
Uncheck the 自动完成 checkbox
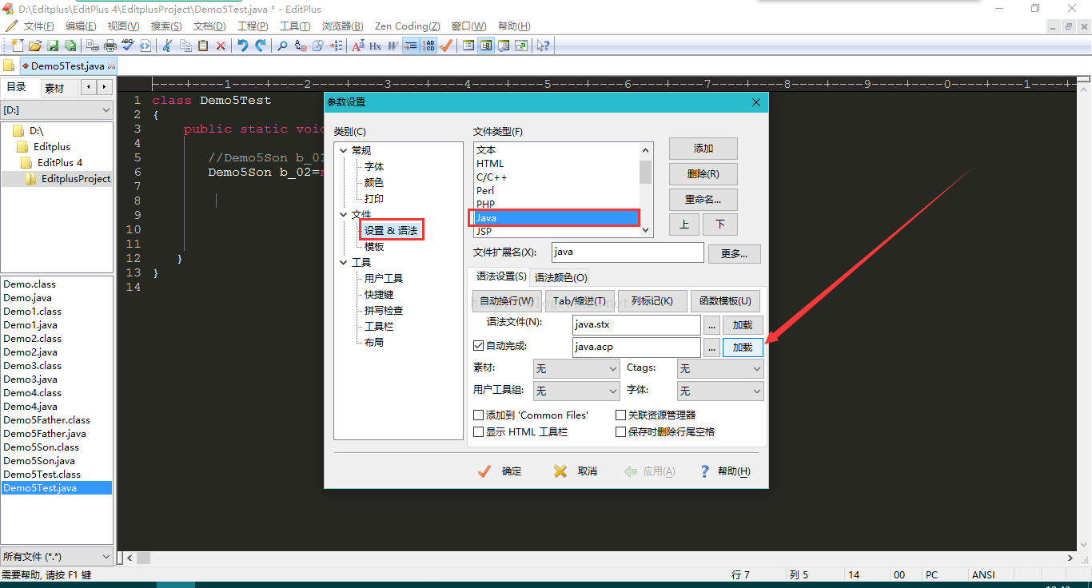479,346
